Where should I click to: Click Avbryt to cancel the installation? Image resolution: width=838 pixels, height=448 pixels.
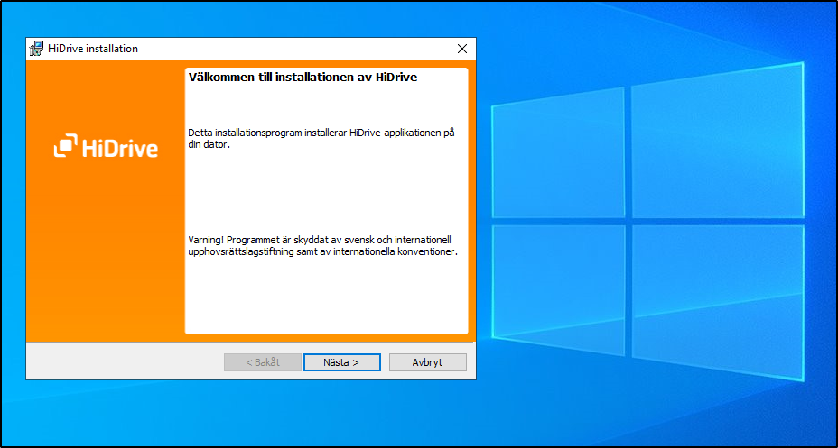tap(427, 362)
